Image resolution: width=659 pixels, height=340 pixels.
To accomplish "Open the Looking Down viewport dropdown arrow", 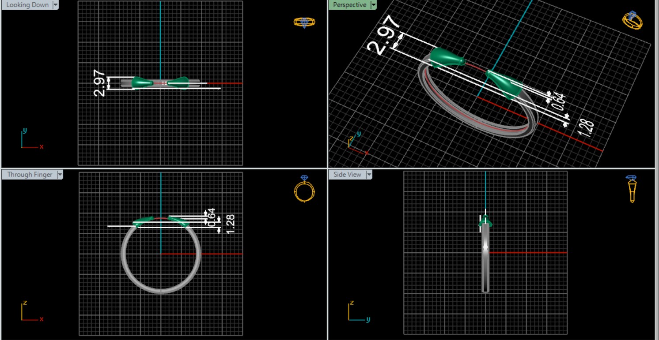I will (56, 5).
